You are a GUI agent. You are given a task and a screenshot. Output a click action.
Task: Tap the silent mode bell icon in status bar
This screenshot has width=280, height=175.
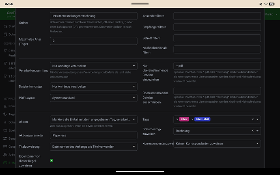click(x=261, y=4)
